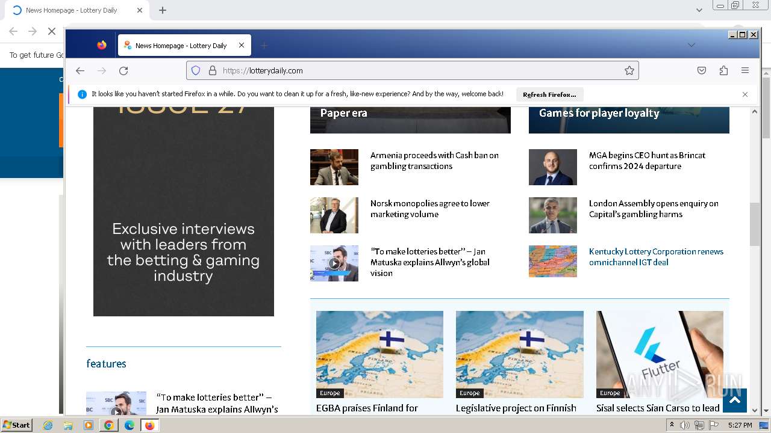Click Europe tag on Flutter Sisal card
The height and width of the screenshot is (433, 771).
click(610, 393)
